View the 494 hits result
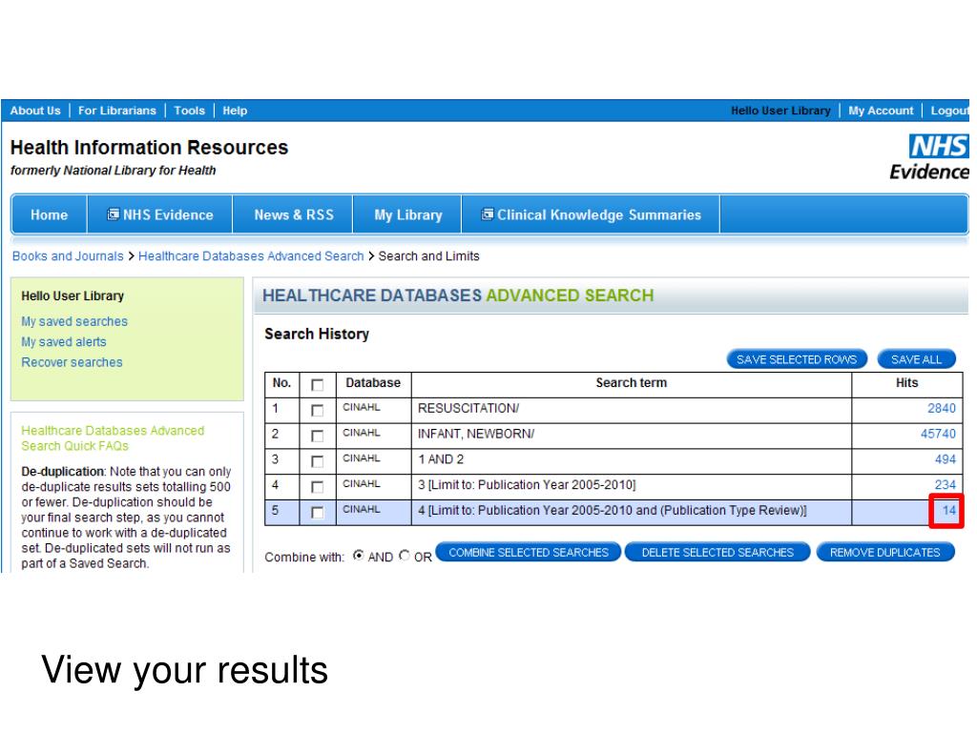The image size is (977, 732). pyautogui.click(x=946, y=459)
